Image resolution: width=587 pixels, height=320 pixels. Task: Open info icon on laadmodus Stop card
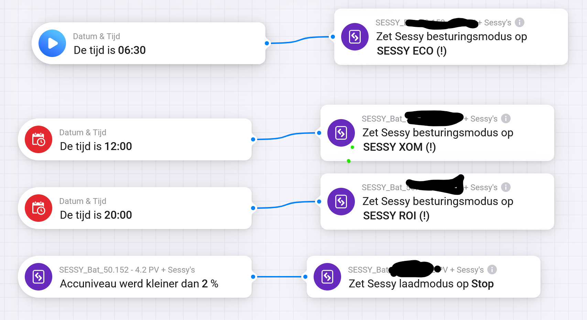click(x=492, y=270)
